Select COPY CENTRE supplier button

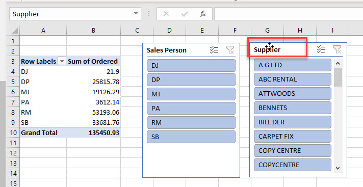[x=293, y=151]
